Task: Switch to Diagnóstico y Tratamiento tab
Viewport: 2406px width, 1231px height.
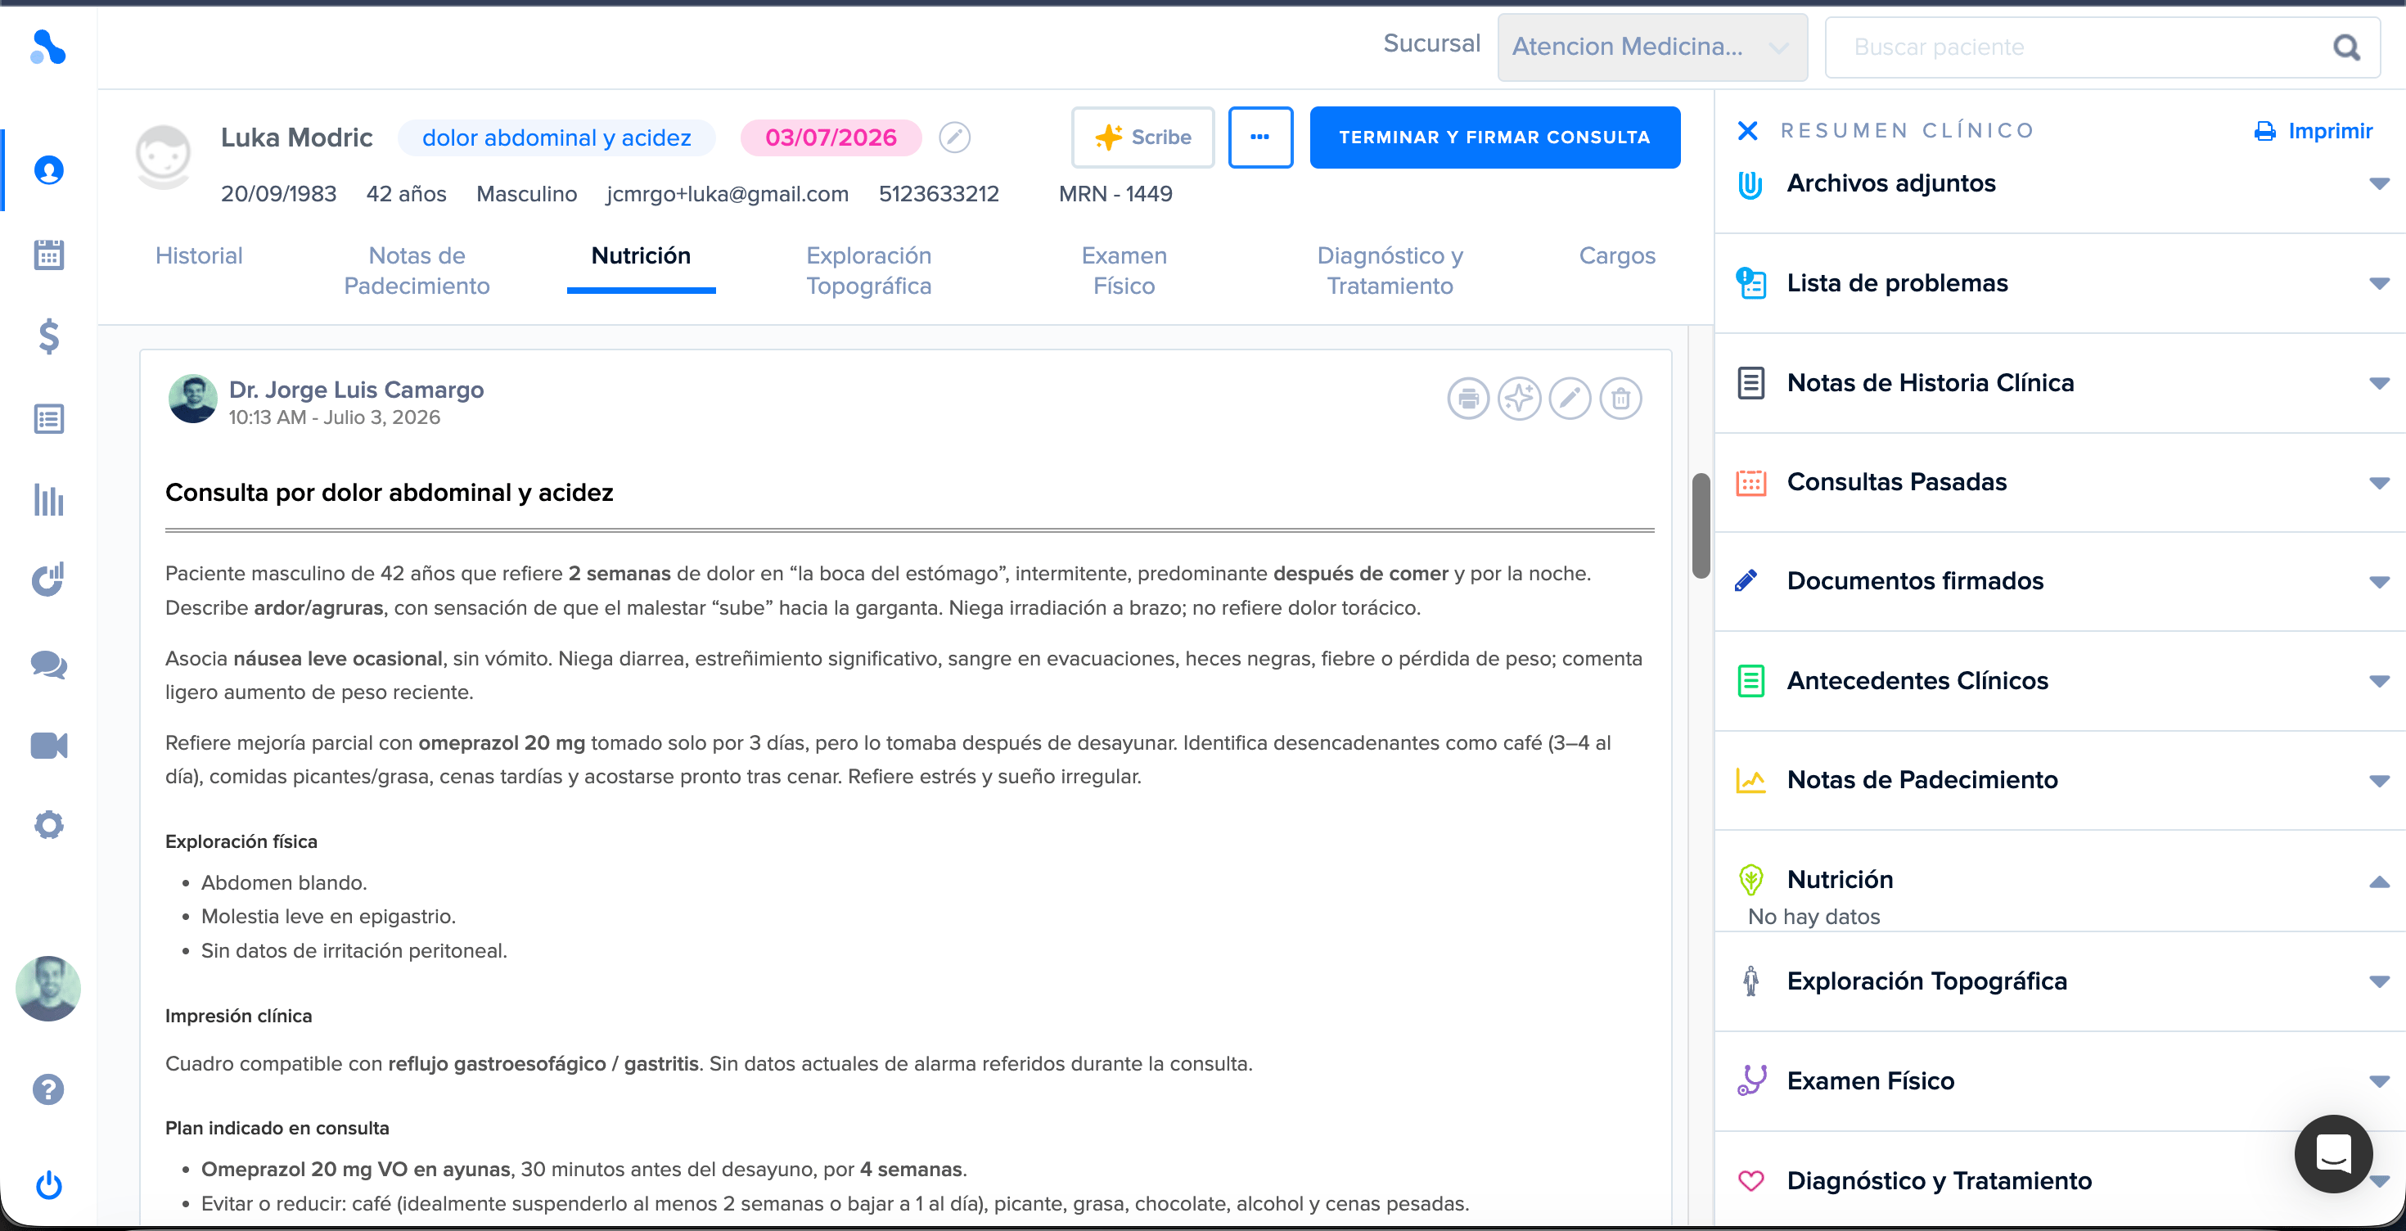Action: coord(1390,271)
